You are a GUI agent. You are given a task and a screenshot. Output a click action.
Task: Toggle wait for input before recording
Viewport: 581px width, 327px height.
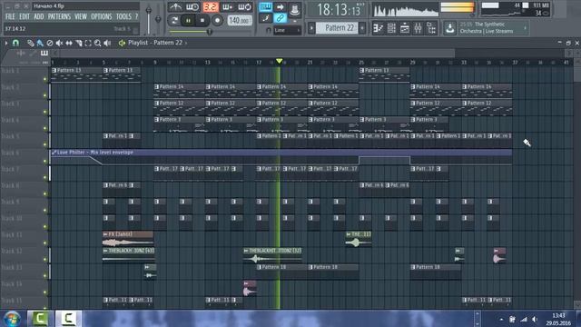click(x=192, y=6)
